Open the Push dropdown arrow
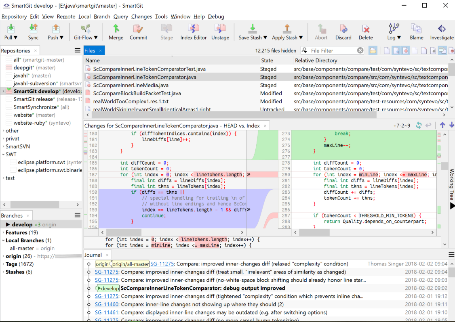The image size is (455, 322). coord(61,38)
